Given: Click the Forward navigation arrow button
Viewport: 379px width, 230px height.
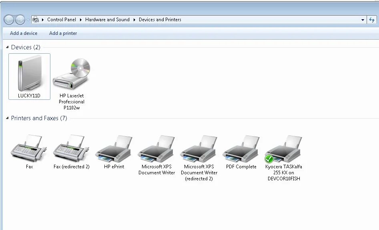Looking at the screenshot, I should pyautogui.click(x=20, y=20).
